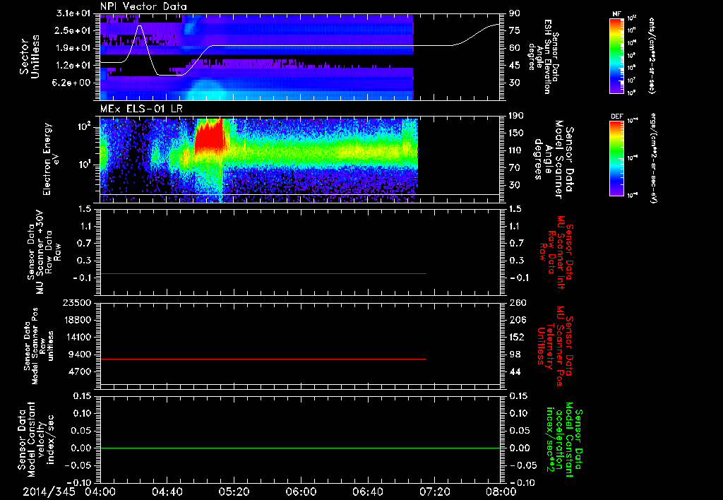Click the green Model Constant acceleration label
The image size is (723, 500).
click(x=562, y=439)
